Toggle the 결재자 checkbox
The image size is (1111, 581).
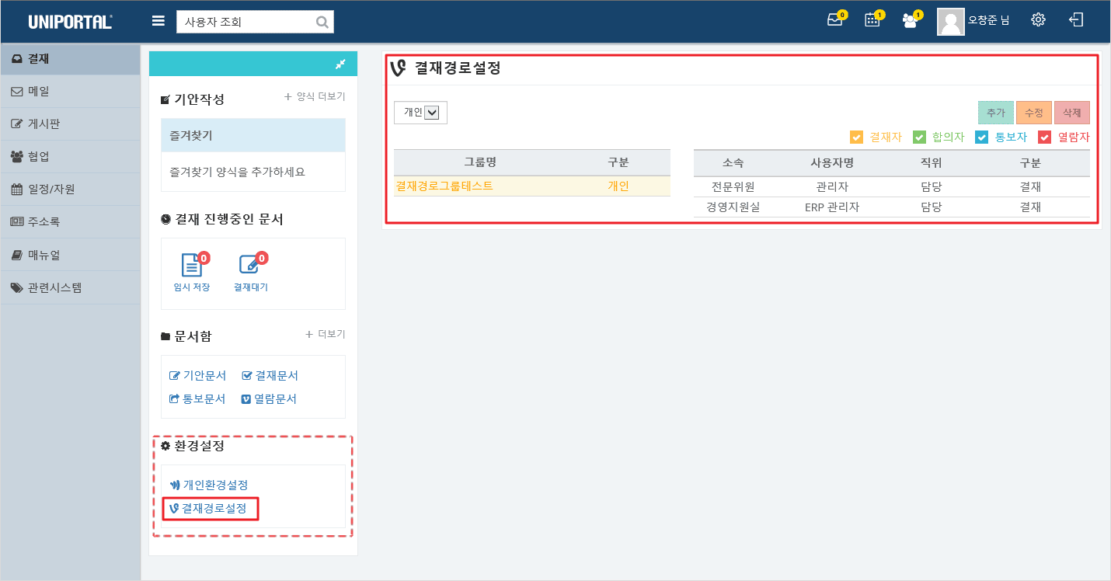(857, 137)
